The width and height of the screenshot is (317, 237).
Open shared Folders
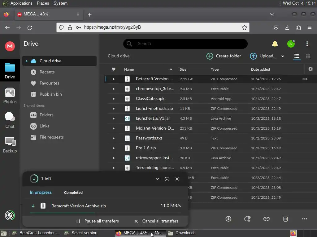tap(46, 115)
